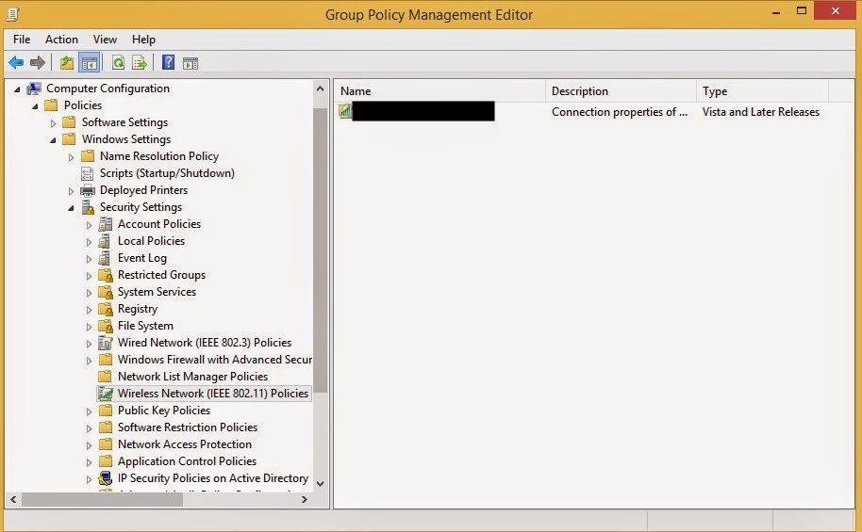Screen dimensions: 862x532
Task: Go up one level via the folder icon
Action: (x=67, y=62)
